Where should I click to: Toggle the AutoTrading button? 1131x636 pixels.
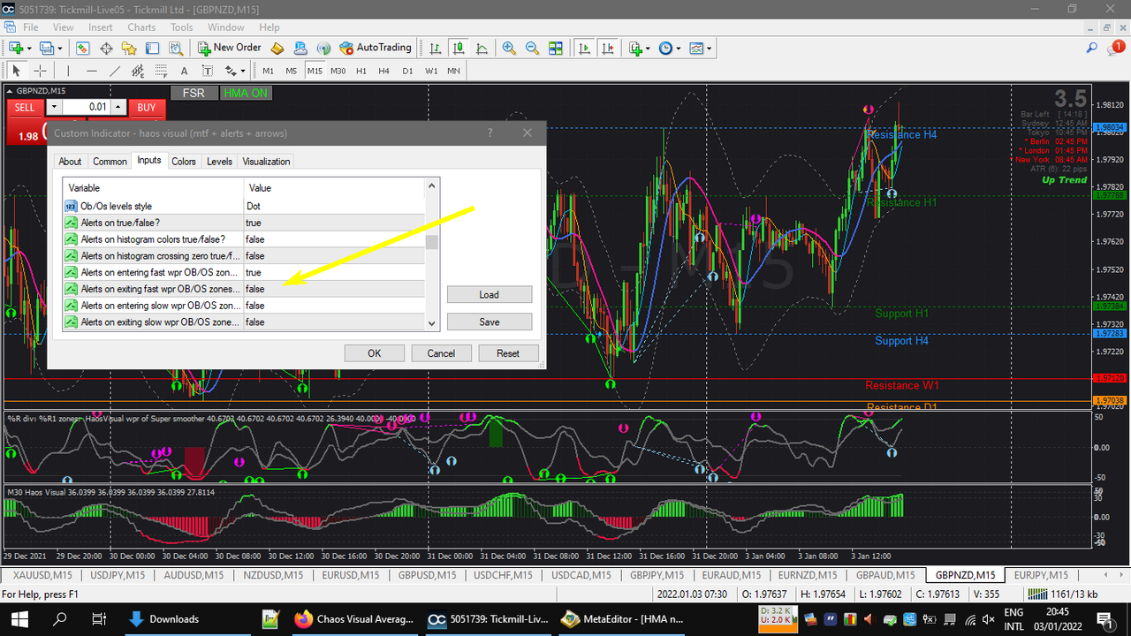click(x=376, y=48)
